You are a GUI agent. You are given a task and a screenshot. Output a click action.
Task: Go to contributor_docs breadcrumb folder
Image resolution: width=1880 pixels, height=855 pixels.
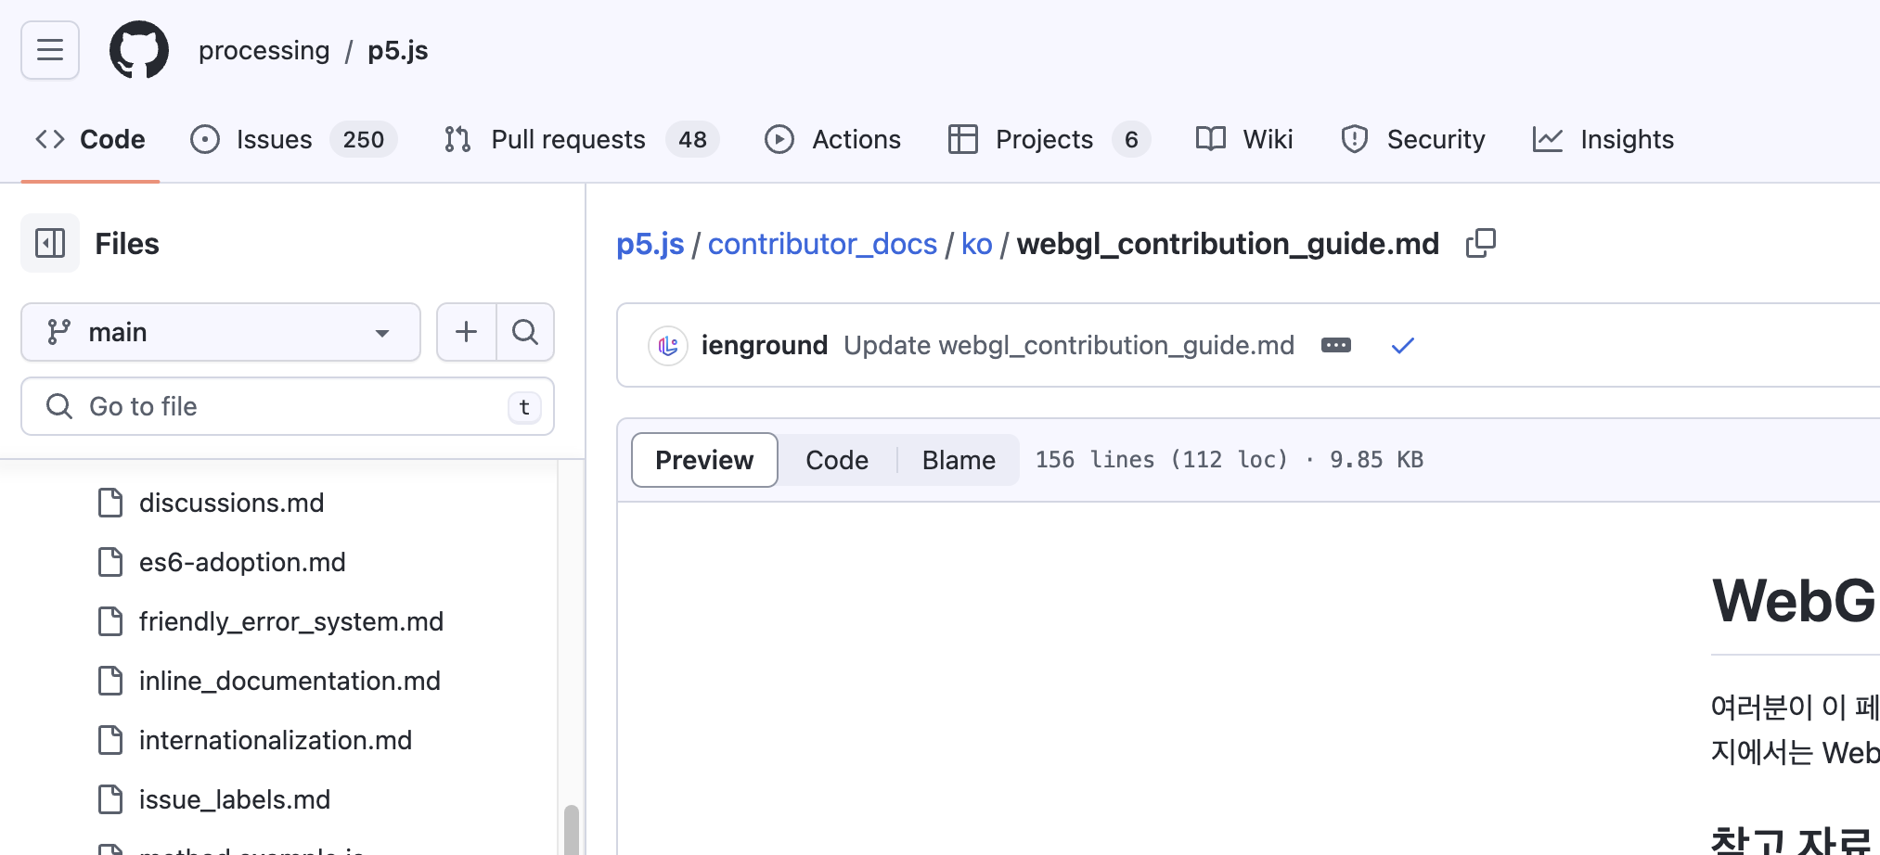coord(822,244)
